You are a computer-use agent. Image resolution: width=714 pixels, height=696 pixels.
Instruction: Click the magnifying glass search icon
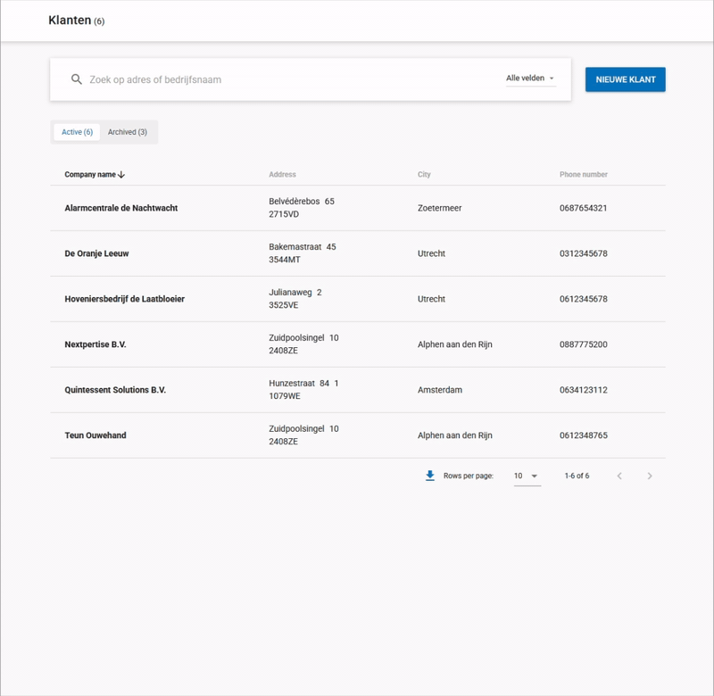click(77, 79)
